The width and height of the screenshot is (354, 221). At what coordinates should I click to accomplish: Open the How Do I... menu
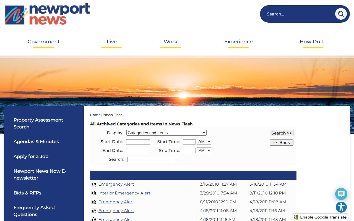click(313, 42)
